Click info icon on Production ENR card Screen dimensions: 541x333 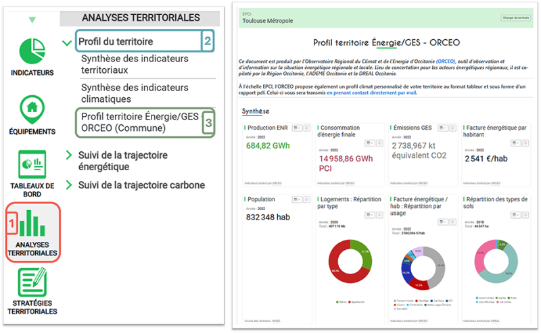coord(306,127)
